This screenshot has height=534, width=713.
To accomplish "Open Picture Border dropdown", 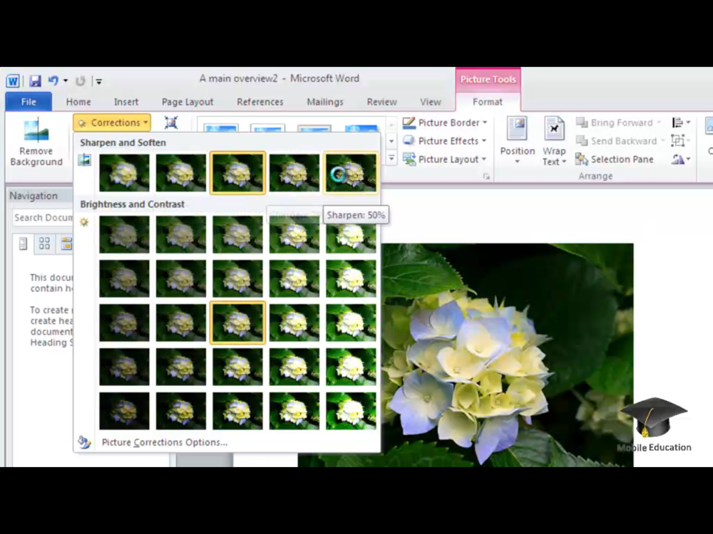I will point(445,122).
